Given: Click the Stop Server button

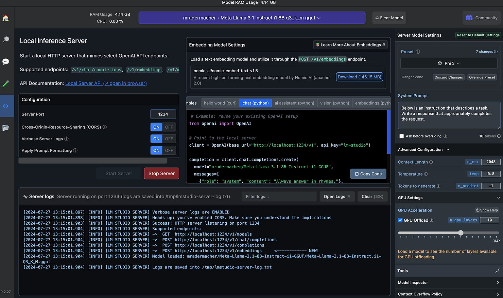Looking at the screenshot, I should (161, 173).
